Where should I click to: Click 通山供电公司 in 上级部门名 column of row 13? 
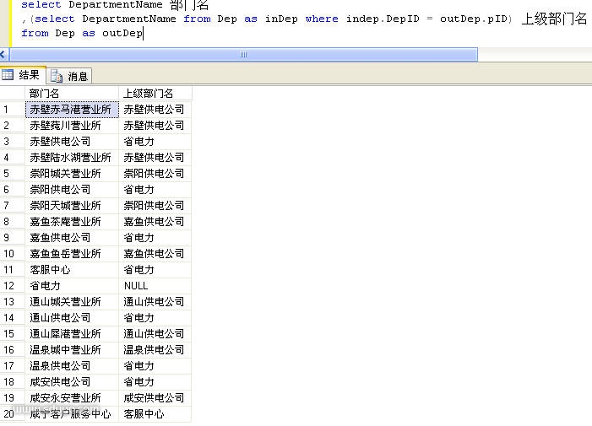[155, 302]
